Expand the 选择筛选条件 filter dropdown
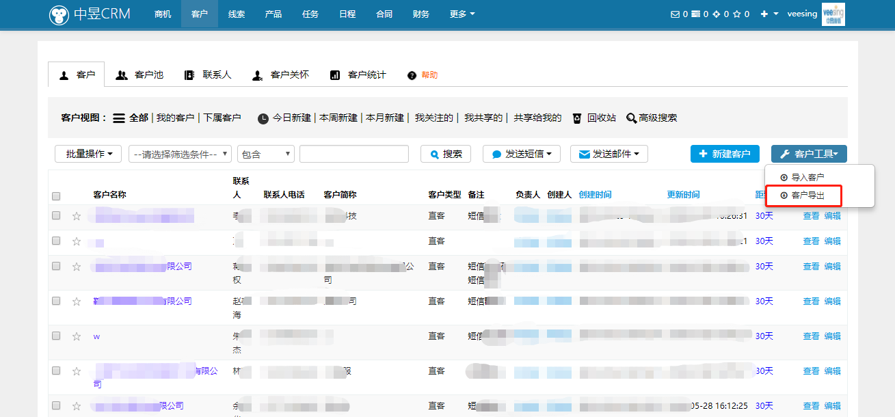895x417 pixels. 180,153
